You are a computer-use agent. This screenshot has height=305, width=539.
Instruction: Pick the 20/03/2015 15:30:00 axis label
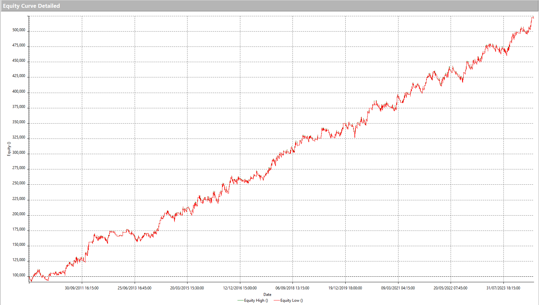click(x=187, y=288)
